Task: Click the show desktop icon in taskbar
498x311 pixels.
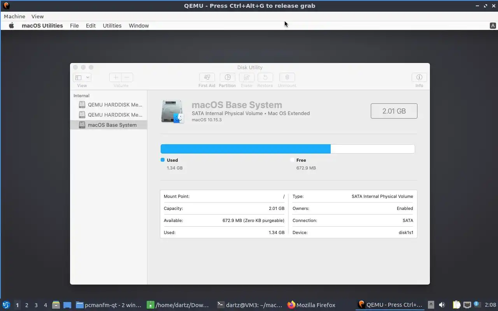Action: 67,305
